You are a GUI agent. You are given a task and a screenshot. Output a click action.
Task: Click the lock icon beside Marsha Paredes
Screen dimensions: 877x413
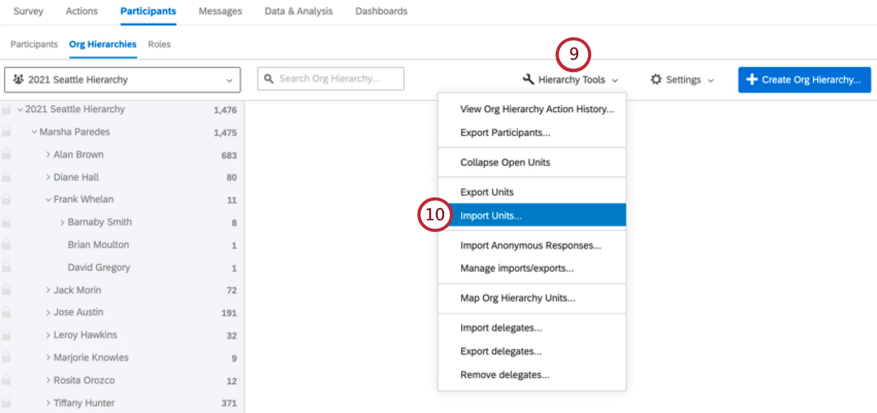tap(6, 132)
